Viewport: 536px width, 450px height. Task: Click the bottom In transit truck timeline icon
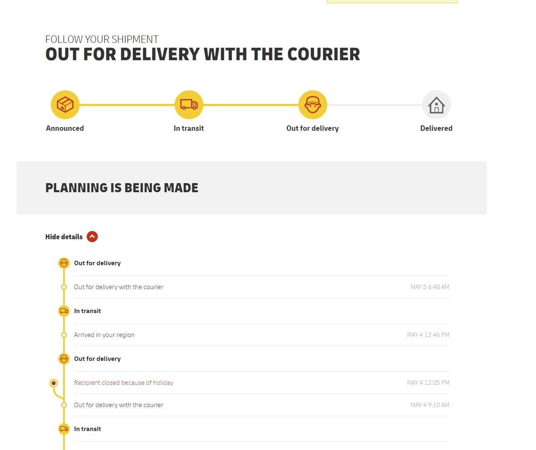coord(64,429)
